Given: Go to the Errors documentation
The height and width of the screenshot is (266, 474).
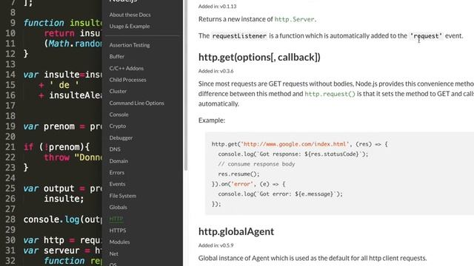Looking at the screenshot, I should (x=117, y=172).
